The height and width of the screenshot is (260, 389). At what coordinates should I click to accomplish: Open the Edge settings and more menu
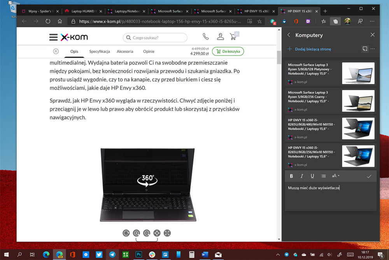372,21
